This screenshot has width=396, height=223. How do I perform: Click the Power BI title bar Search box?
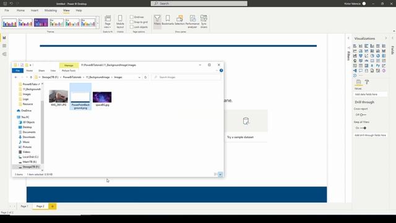(199, 4)
